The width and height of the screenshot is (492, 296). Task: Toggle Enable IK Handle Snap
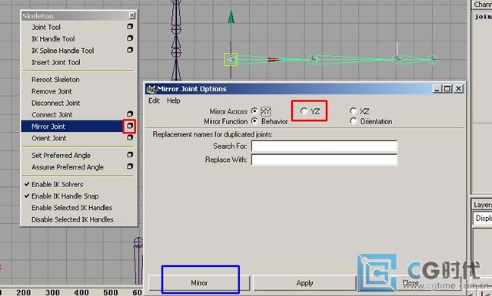(61, 196)
